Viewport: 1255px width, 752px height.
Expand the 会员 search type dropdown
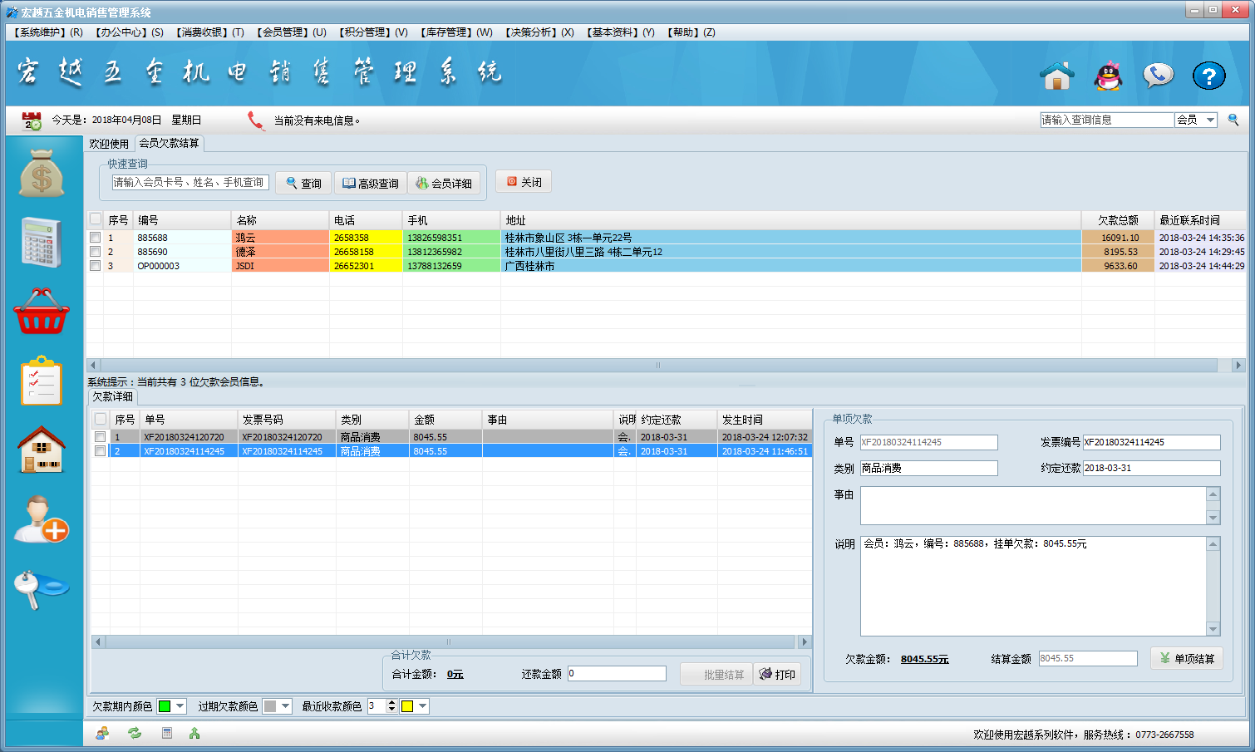coord(1210,120)
